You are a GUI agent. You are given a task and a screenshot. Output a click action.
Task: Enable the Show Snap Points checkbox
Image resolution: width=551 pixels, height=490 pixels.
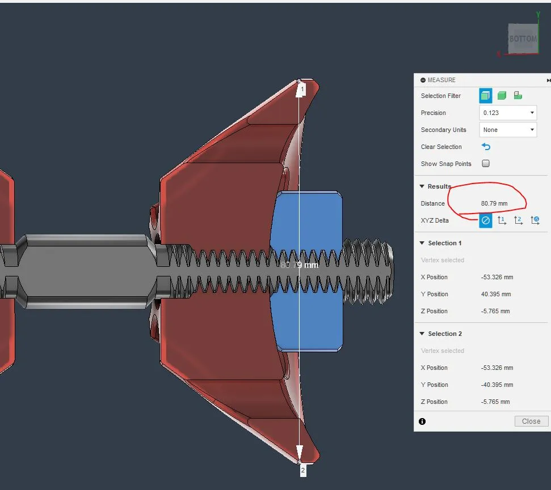486,164
